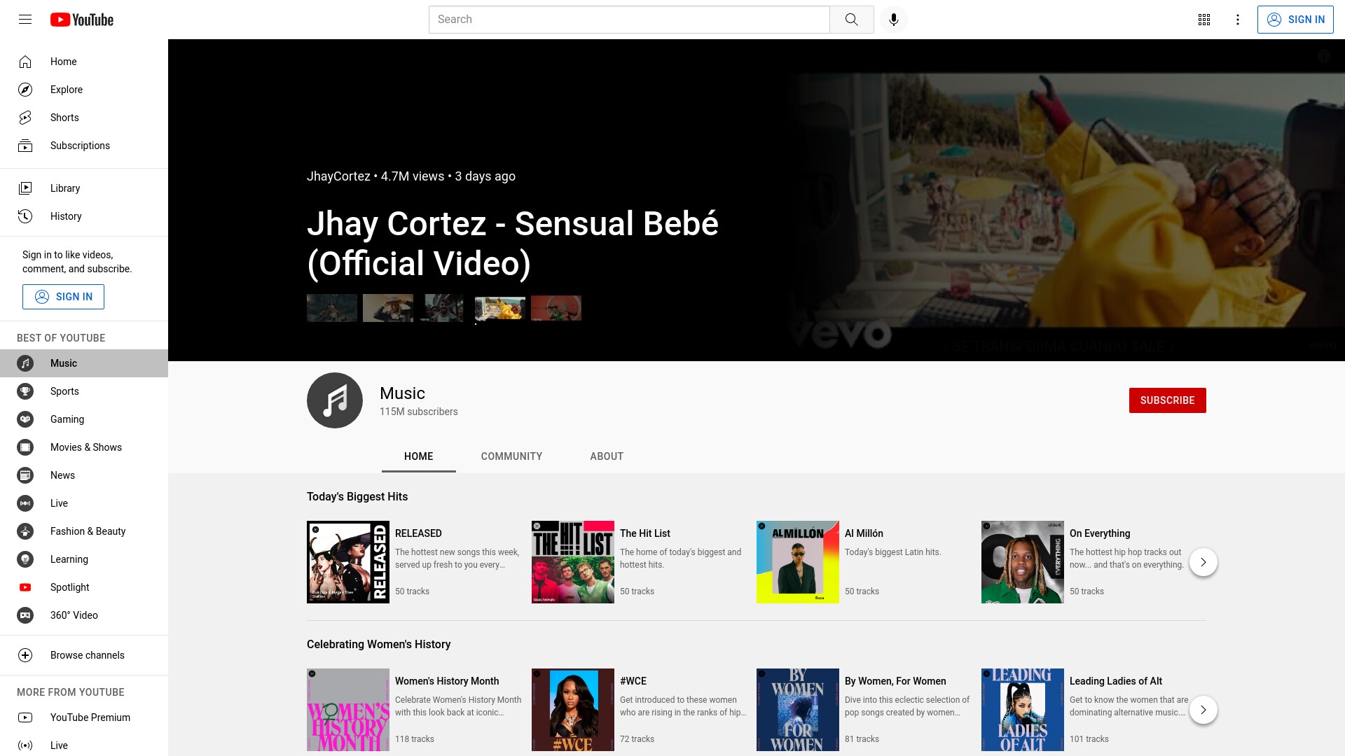Click into the Search field
The height and width of the screenshot is (756, 1345).
coord(629,20)
